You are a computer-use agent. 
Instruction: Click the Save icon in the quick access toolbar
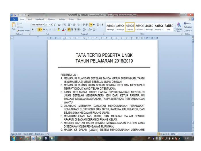tap(15, 15)
